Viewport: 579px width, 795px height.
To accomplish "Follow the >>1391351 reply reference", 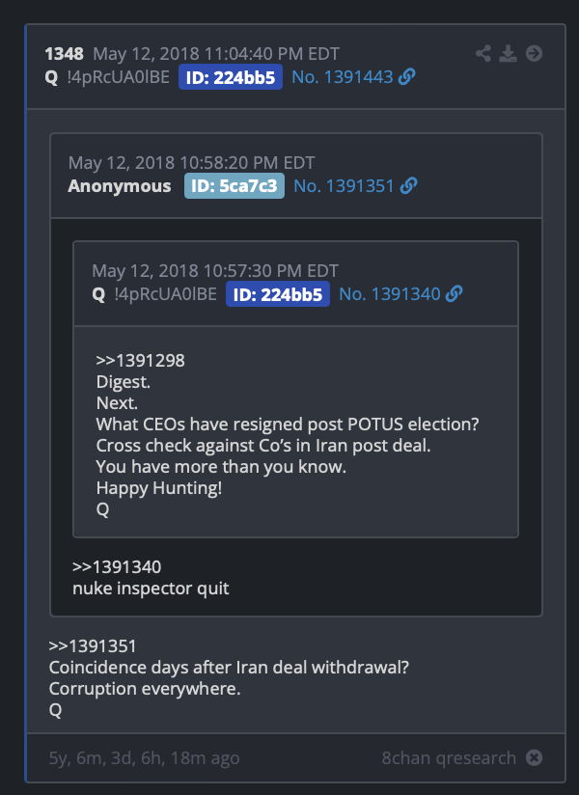I will click(93, 646).
